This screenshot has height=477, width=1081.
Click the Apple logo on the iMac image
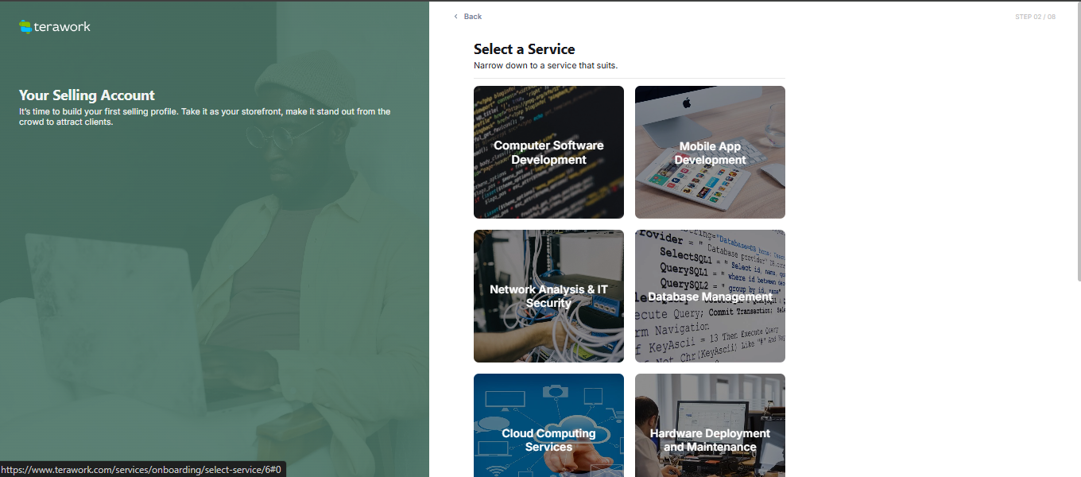687,103
